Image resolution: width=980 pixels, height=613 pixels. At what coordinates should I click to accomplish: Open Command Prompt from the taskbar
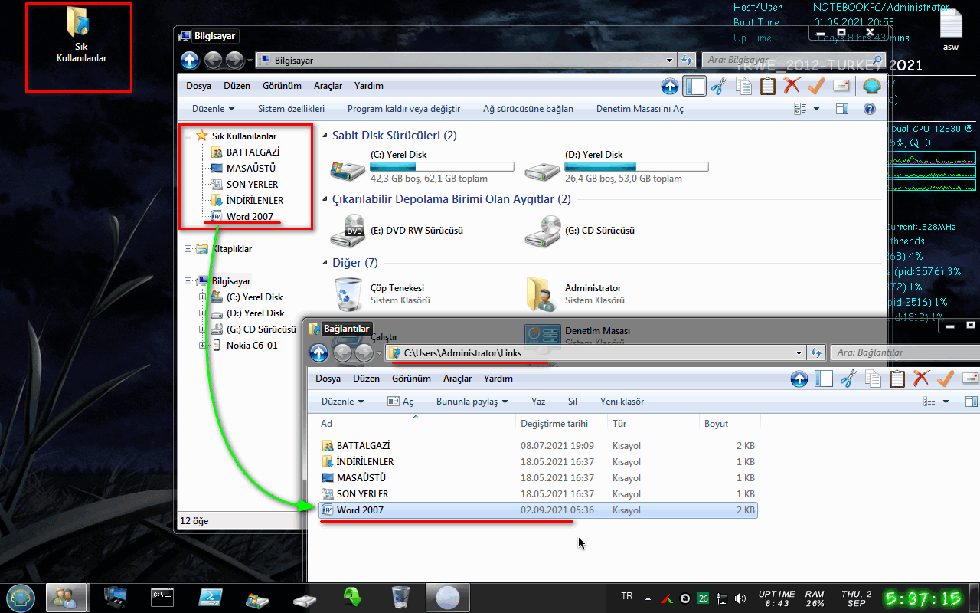coord(162,597)
